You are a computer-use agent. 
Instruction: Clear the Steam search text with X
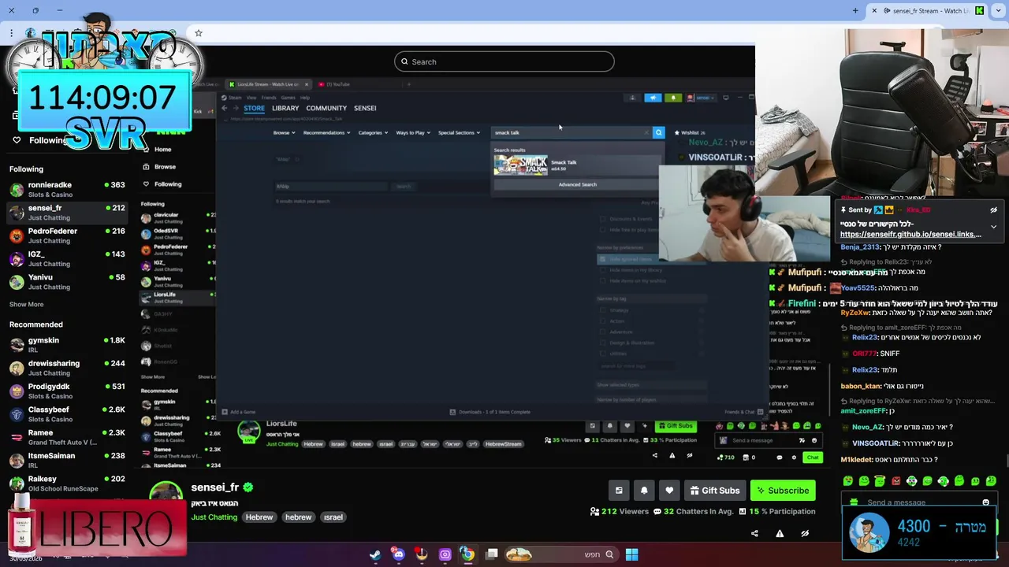(x=646, y=132)
